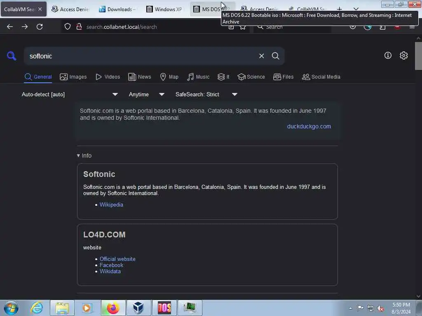Screen dimensions: 422x316
Task: Click the LO4D.COM card heading
Action: tap(104, 235)
